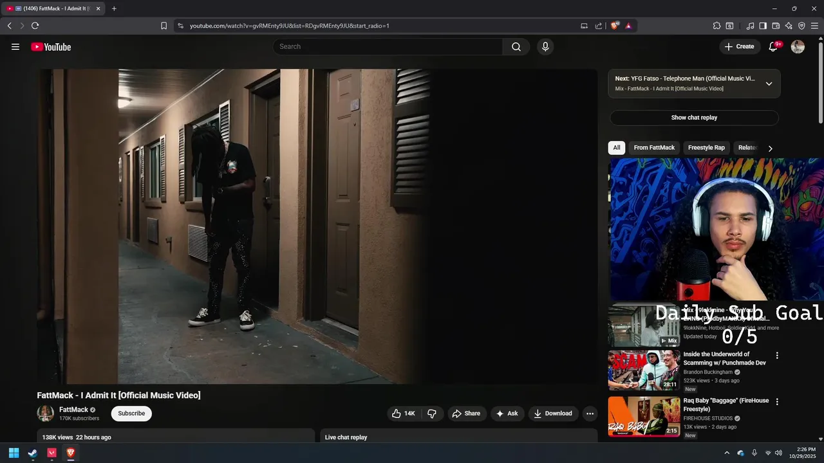The height and width of the screenshot is (463, 824).
Task: Go to the YouTube home logo
Action: 51,47
